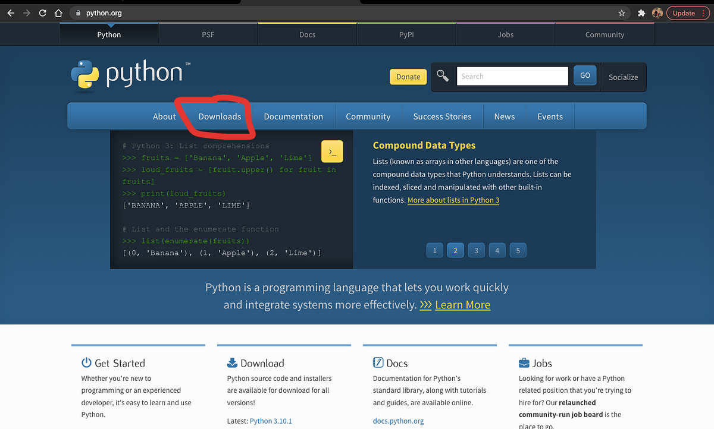The width and height of the screenshot is (714, 429).
Task: Click the Jobs briefcase icon
Action: (525, 362)
